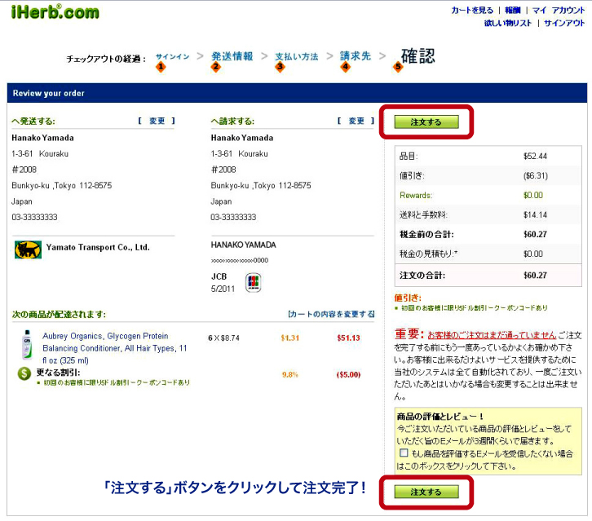Click the top 注文する order button
Viewport: 592px width, 521px height.
tap(426, 122)
